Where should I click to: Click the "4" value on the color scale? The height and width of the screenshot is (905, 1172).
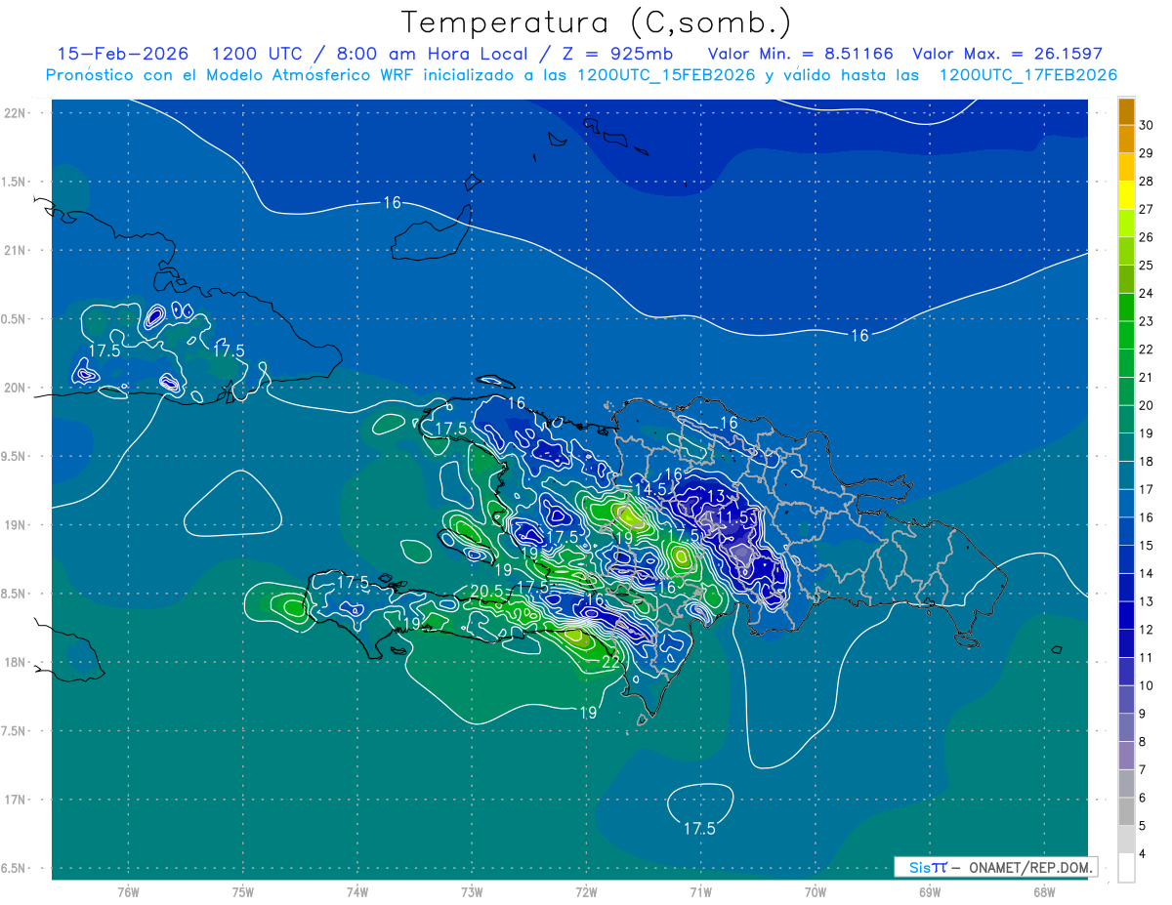click(x=1144, y=854)
